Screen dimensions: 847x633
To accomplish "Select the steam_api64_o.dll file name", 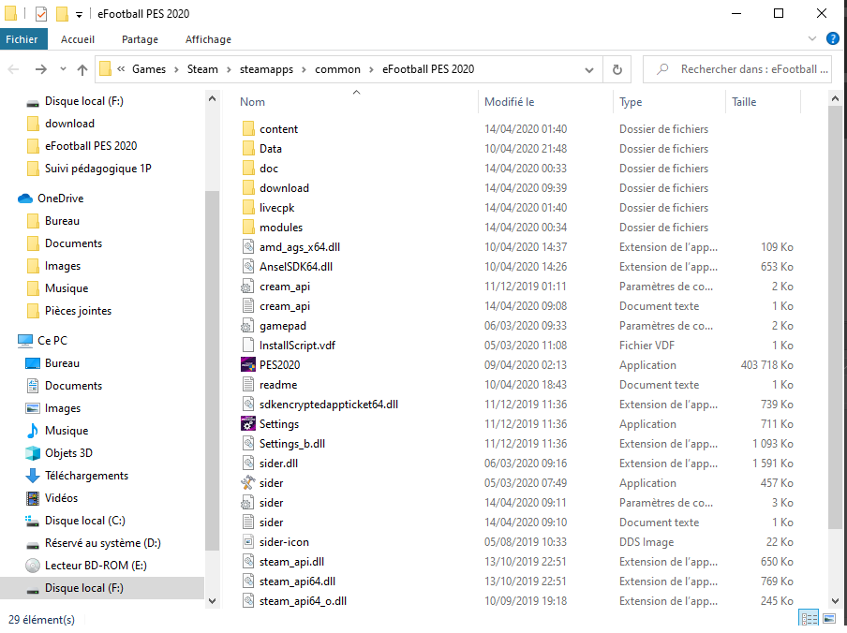I will click(303, 600).
